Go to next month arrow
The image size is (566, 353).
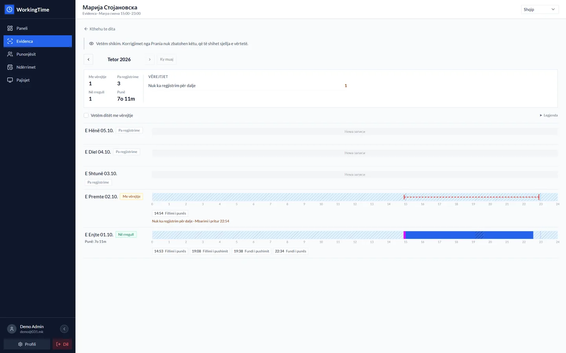[x=150, y=59]
